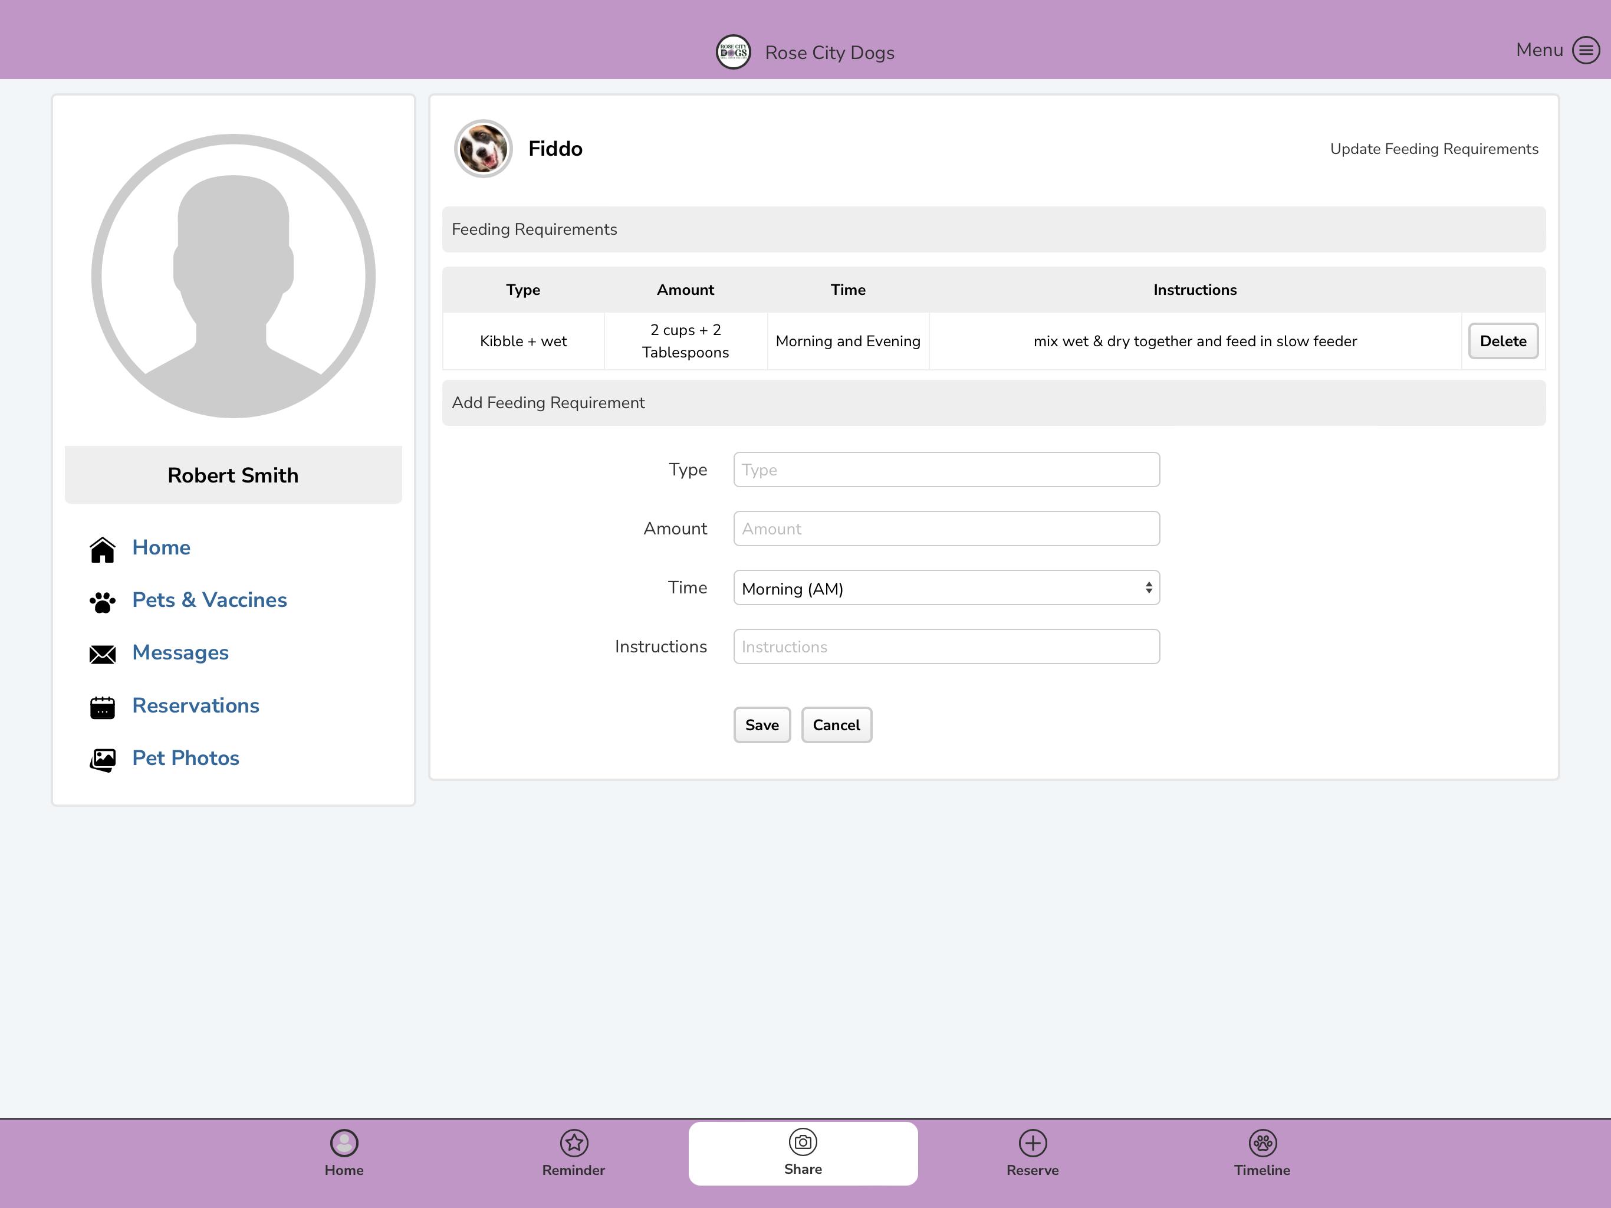Tap the Timeline paw icon
The height and width of the screenshot is (1208, 1611).
[x=1262, y=1143]
